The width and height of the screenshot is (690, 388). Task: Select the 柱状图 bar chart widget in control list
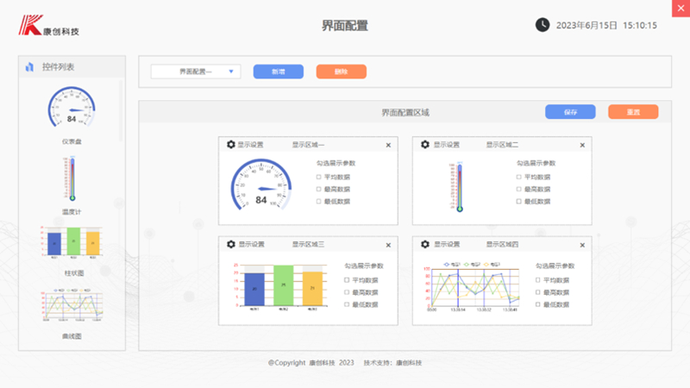tap(72, 242)
